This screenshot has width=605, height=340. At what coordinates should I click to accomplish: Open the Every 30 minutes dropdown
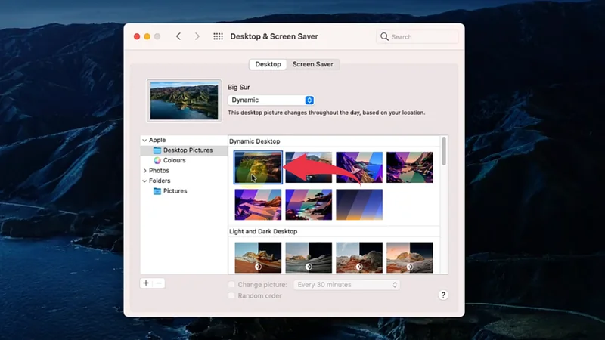click(x=347, y=285)
